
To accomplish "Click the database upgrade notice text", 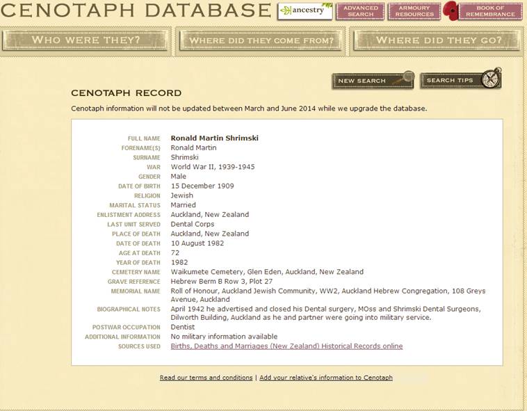I will point(249,108).
